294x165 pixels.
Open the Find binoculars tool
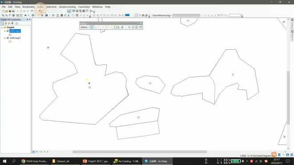61,16
